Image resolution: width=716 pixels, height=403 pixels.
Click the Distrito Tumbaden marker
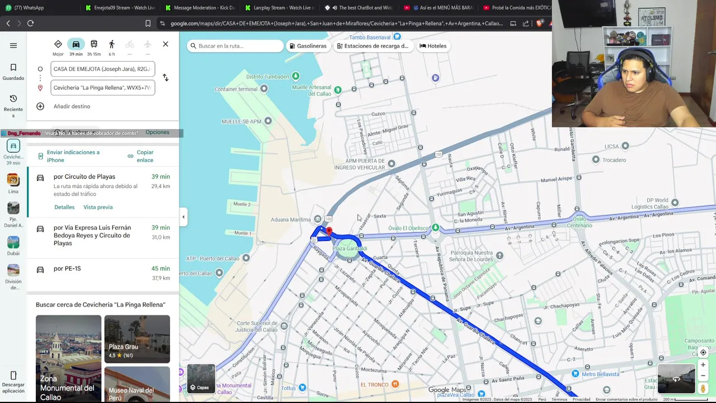[295, 76]
